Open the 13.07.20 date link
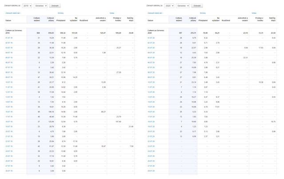Viewport: 284px width, 179px height. pyautogui.click(x=151, y=97)
